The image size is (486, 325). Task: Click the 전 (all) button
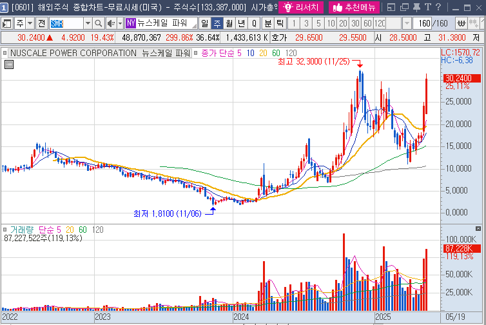pos(41,23)
